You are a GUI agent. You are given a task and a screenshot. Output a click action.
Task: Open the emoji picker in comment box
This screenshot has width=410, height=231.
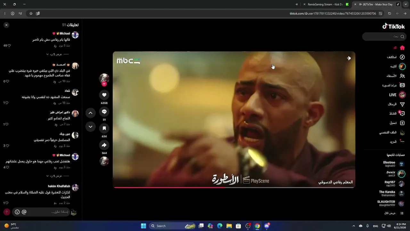coord(17,212)
